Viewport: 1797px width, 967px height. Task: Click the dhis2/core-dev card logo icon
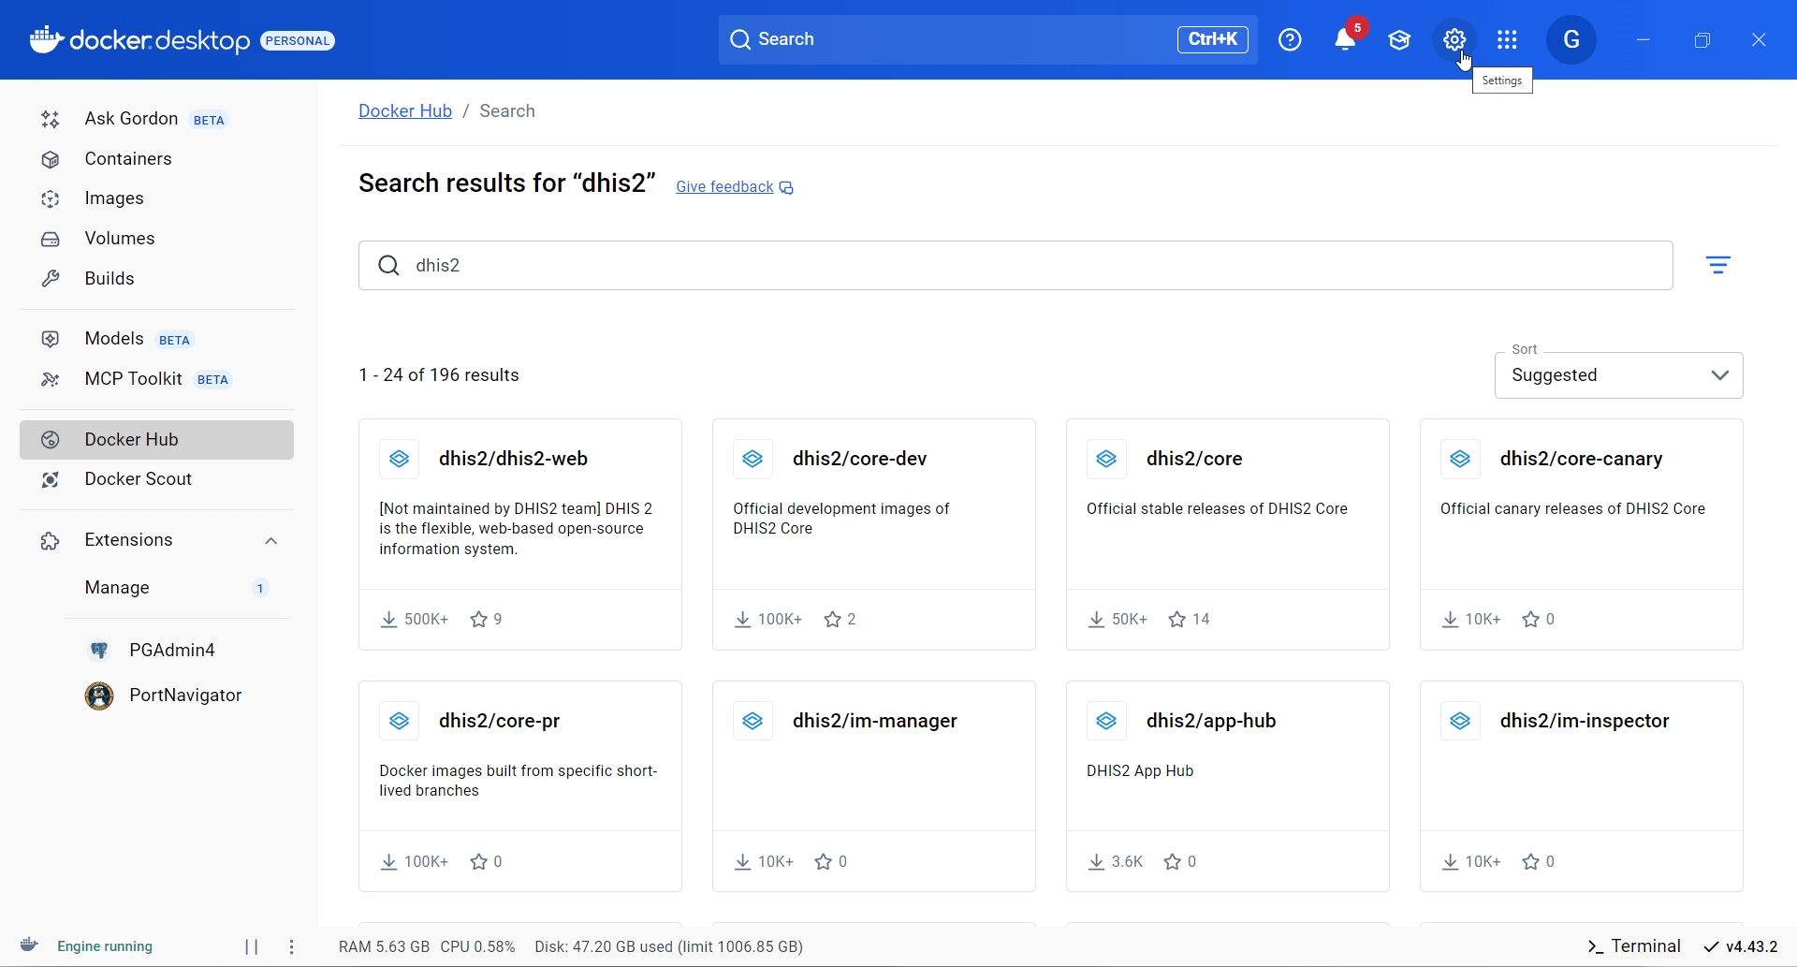pos(752,459)
